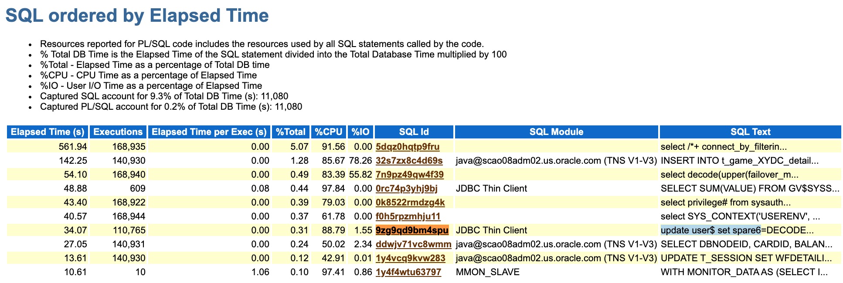
Task: Click the '%IO - User I/O Time' note
Action: click(x=151, y=86)
